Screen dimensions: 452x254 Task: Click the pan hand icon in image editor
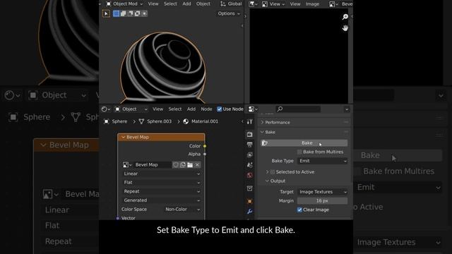tap(345, 28)
